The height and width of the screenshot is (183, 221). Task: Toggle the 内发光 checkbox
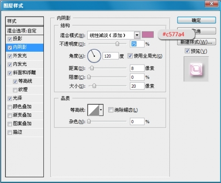pos(10,65)
